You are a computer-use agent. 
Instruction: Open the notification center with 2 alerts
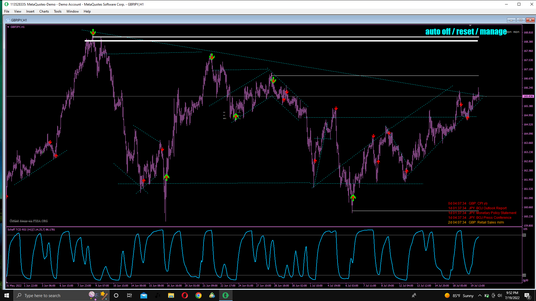click(527, 295)
